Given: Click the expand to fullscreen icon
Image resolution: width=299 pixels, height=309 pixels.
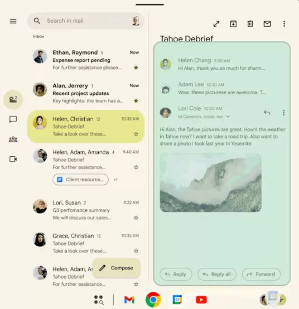Looking at the screenshot, I should coord(217,24).
